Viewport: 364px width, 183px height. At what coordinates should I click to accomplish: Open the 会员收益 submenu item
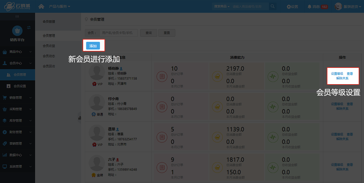click(x=49, y=46)
